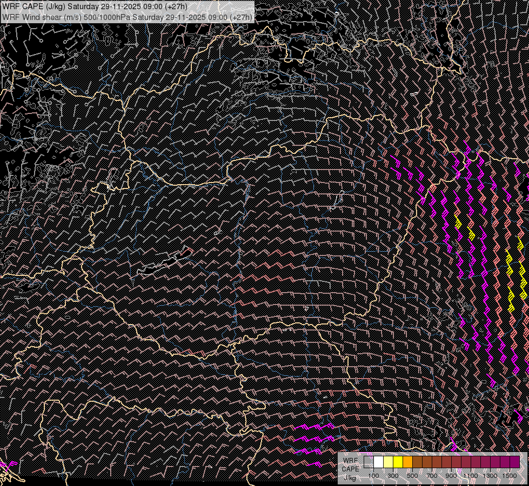529x486 pixels.
Task: Click the J/kg unit label in the legend
Action: point(350,477)
